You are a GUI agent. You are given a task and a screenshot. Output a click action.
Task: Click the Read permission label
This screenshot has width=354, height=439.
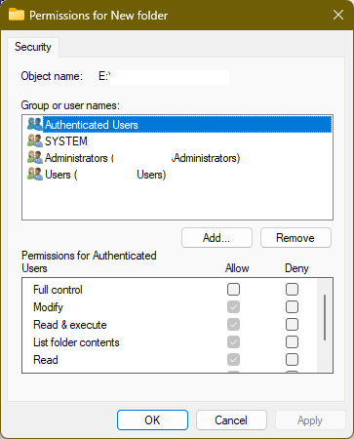click(x=46, y=360)
